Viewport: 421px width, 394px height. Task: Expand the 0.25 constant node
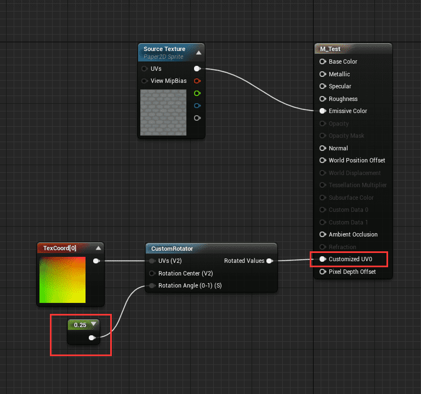[94, 324]
